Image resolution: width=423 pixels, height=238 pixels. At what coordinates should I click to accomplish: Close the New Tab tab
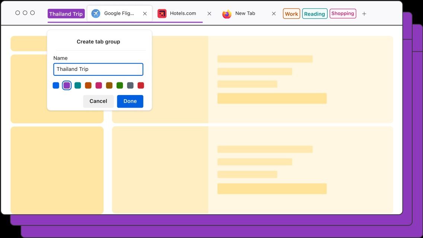[x=274, y=14]
